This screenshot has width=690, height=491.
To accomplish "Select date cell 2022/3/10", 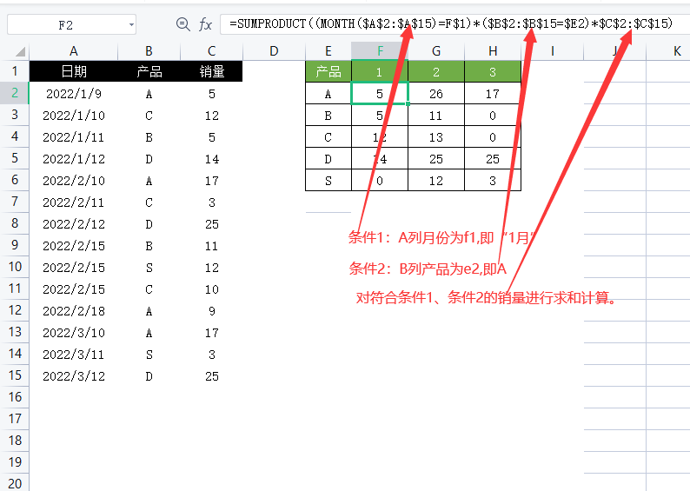I will tap(74, 333).
